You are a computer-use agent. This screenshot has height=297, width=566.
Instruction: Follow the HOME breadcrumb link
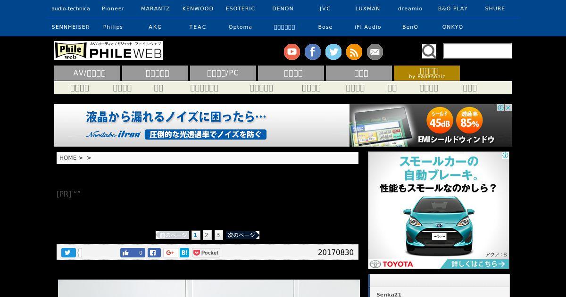tap(68, 158)
